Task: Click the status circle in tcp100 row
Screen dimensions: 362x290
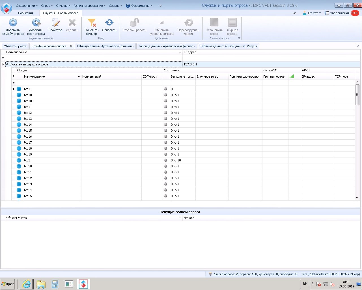Action: (x=166, y=101)
